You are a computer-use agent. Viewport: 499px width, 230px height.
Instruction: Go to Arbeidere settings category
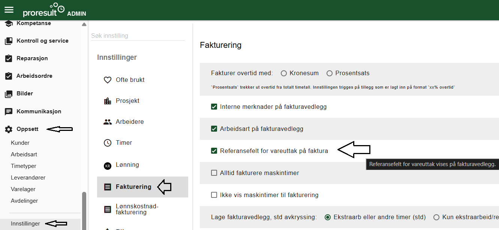point(130,122)
